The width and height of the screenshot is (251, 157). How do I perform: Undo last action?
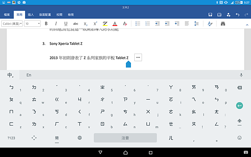pyautogui.click(x=237, y=15)
